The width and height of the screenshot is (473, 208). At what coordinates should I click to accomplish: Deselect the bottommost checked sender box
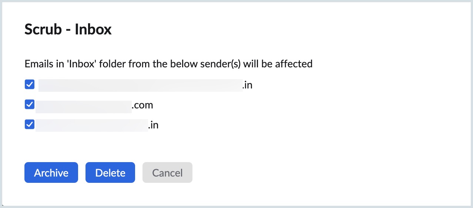point(30,125)
